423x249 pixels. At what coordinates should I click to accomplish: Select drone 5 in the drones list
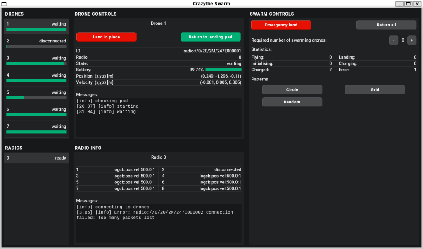tap(36, 94)
